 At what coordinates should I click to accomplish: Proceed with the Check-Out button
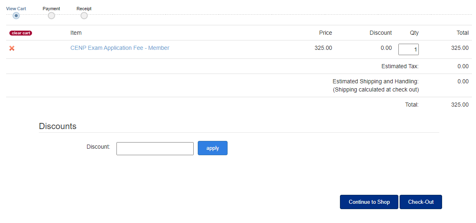pyautogui.click(x=421, y=202)
